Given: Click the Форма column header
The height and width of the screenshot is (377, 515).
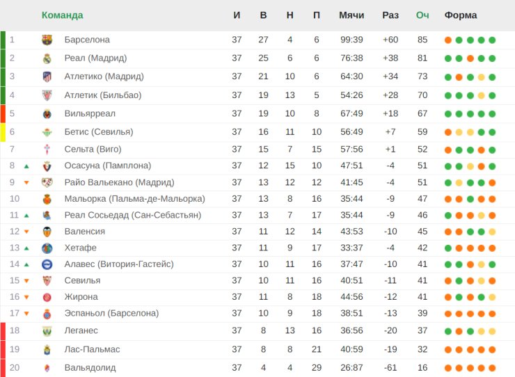Looking at the screenshot, I should (x=461, y=15).
